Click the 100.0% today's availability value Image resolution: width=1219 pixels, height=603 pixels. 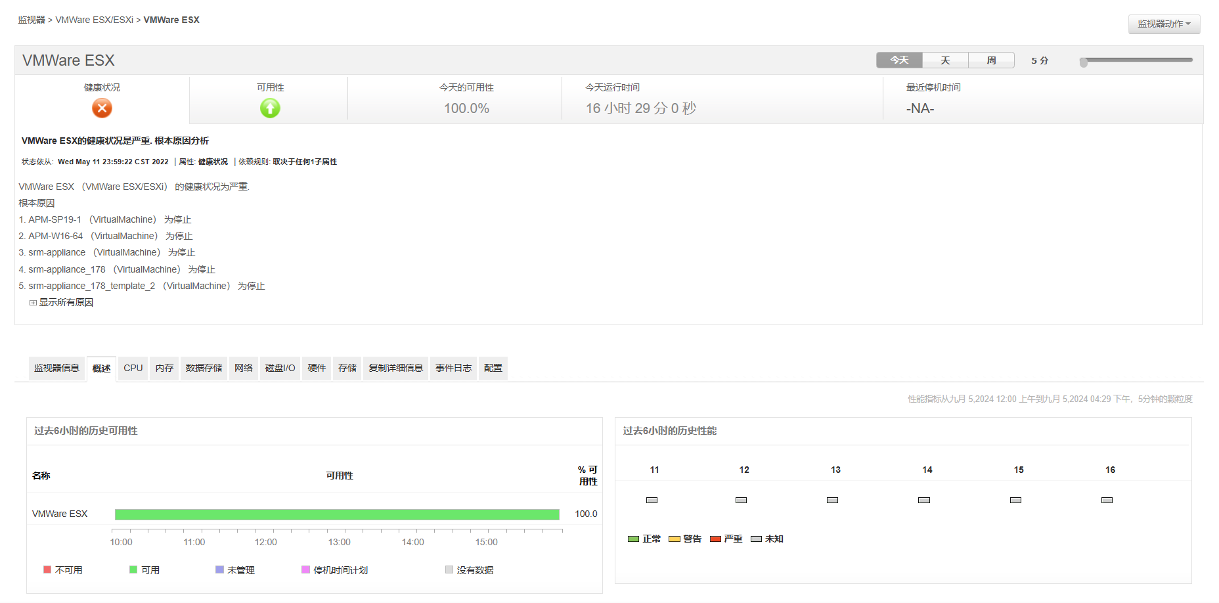click(466, 108)
